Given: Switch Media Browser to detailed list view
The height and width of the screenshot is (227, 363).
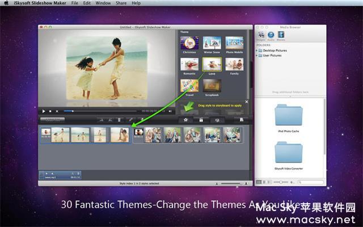Looking at the screenshot, I should click(x=269, y=182).
